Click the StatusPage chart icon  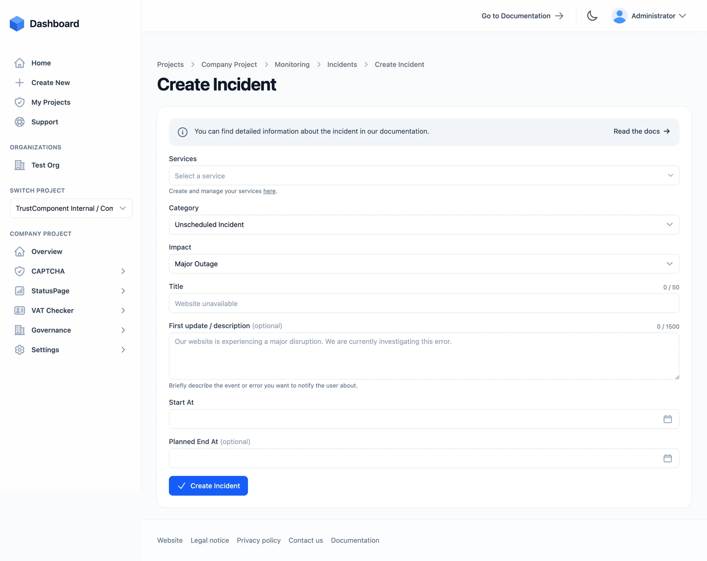20,291
